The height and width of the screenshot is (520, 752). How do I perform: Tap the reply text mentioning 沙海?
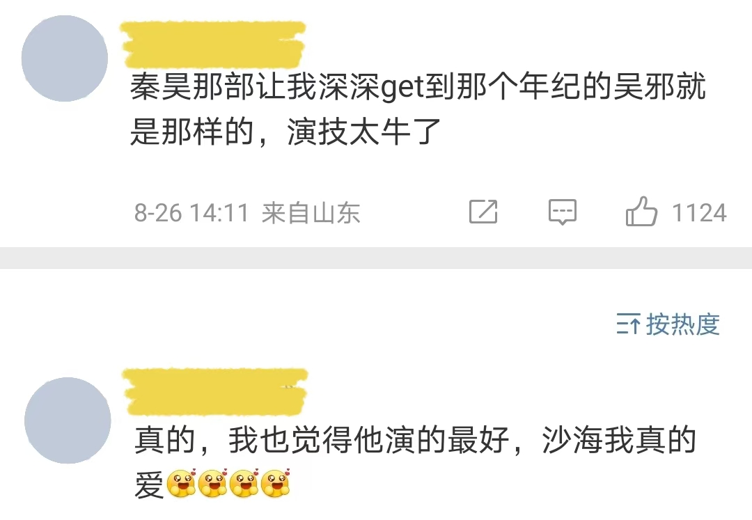[415, 461]
